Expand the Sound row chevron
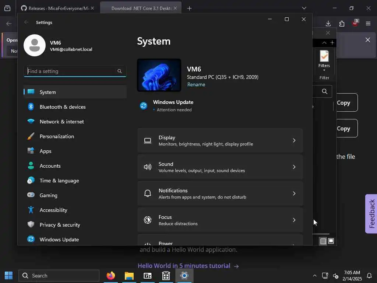The image size is (377, 283). coord(294,167)
